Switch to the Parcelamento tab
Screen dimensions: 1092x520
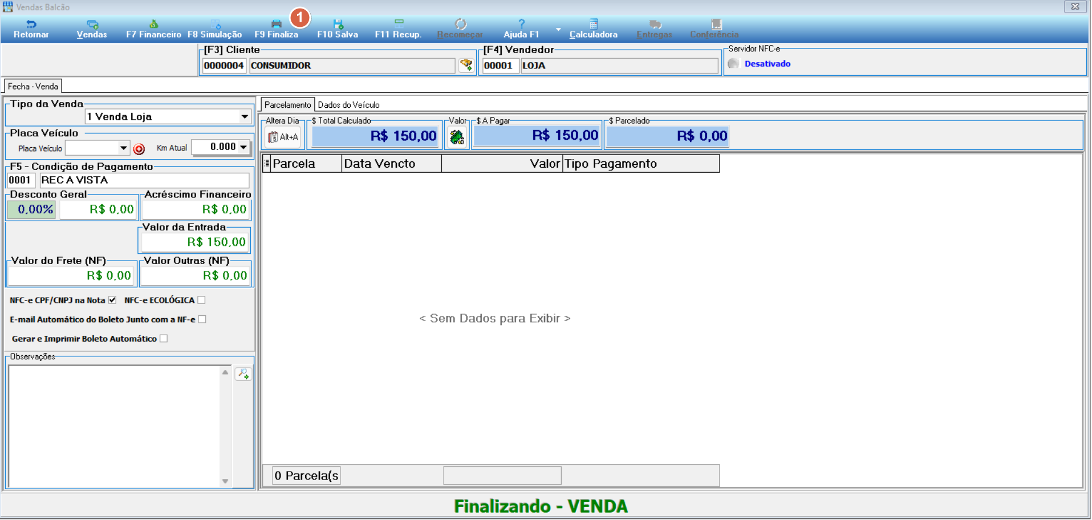287,105
